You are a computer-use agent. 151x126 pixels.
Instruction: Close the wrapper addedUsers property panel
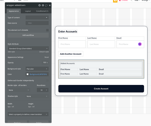pos(50,5)
